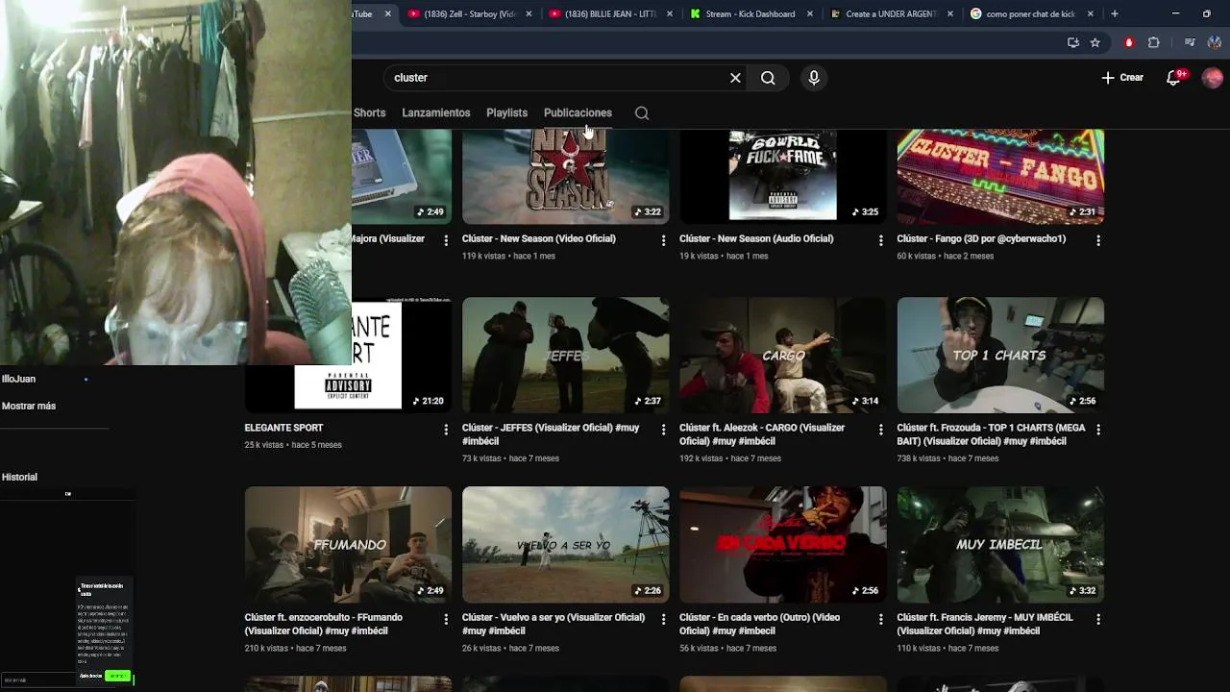Click the Crear button

coord(1122,78)
